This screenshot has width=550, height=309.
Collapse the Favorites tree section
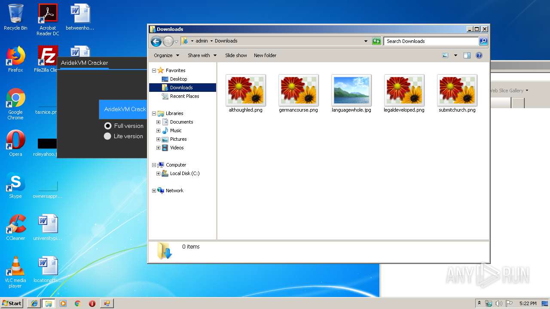pyautogui.click(x=154, y=70)
